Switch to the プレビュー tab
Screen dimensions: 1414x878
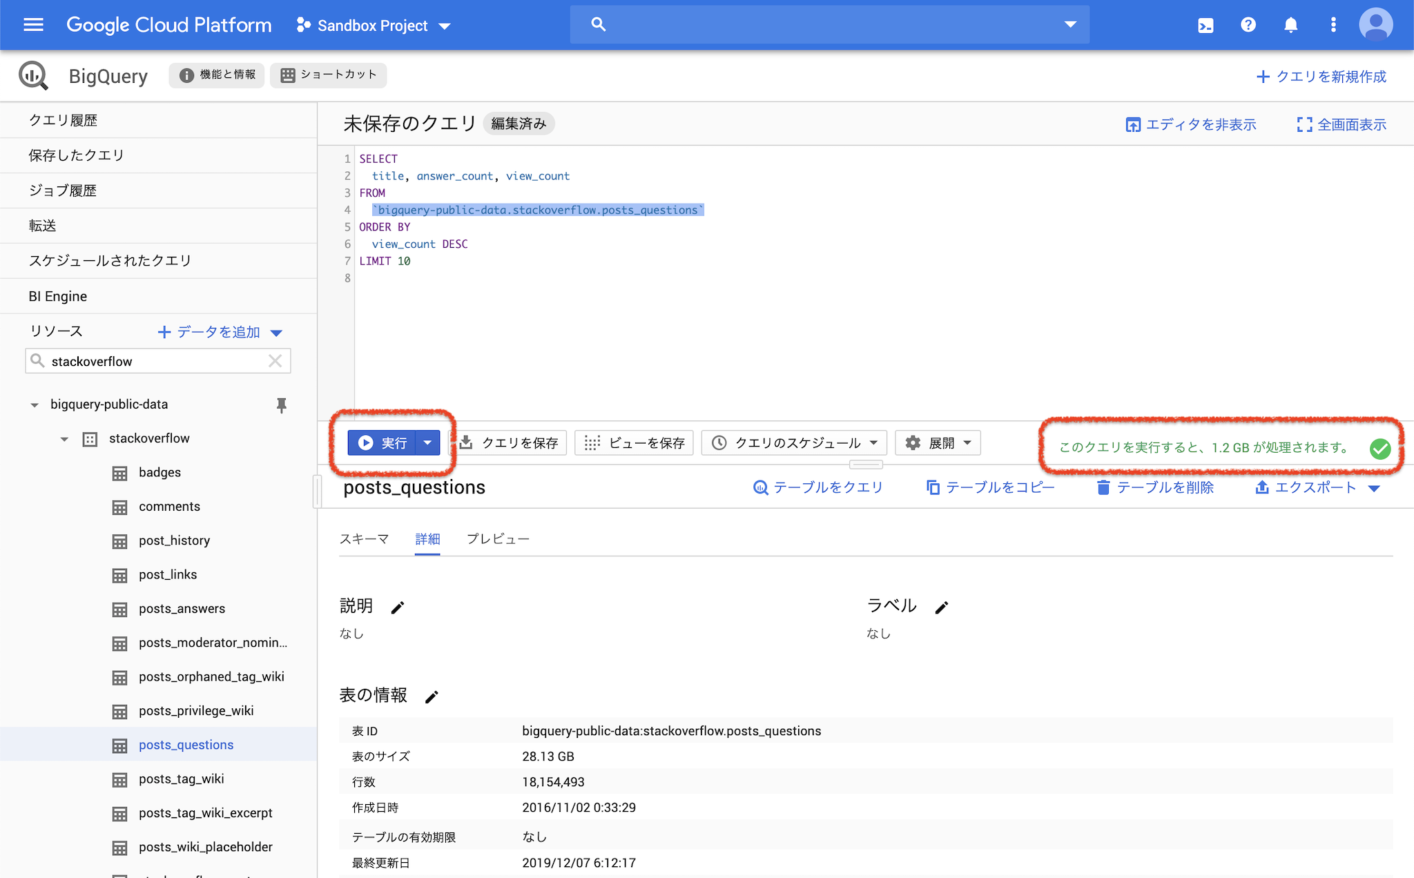coord(498,539)
